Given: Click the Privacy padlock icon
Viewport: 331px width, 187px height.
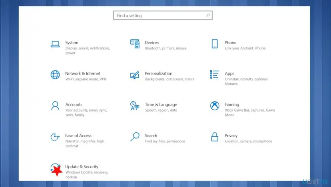Looking at the screenshot, I should click(215, 137).
